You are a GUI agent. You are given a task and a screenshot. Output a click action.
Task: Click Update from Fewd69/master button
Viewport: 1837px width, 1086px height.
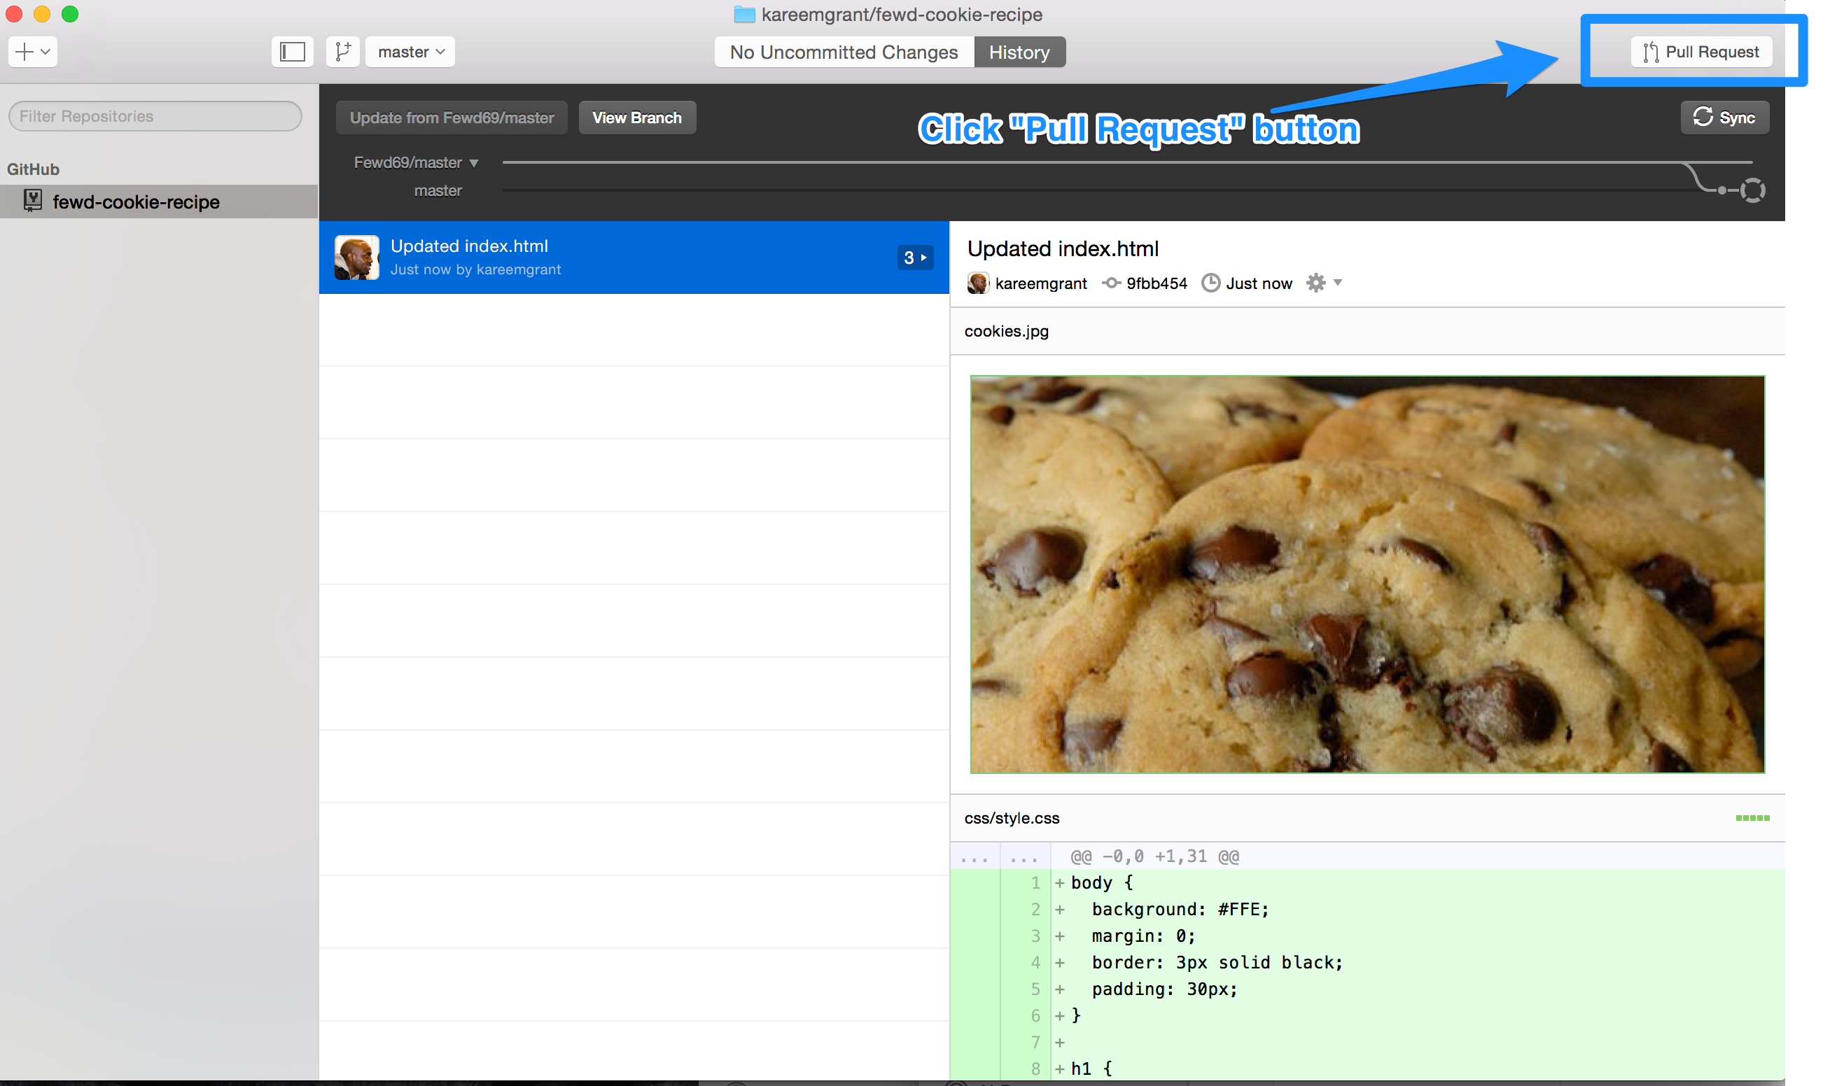451,118
